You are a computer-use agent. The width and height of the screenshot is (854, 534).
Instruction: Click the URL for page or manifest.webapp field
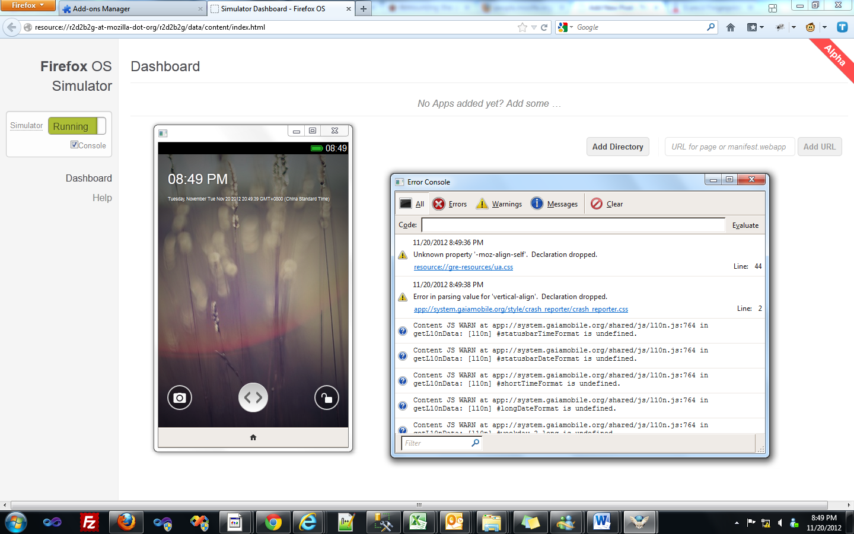tap(729, 147)
